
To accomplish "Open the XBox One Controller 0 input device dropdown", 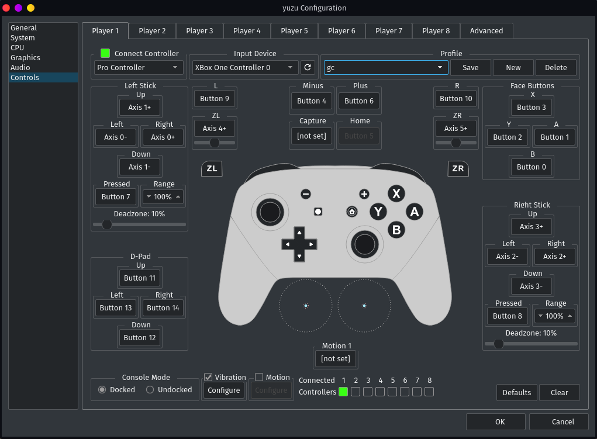I will coord(245,67).
